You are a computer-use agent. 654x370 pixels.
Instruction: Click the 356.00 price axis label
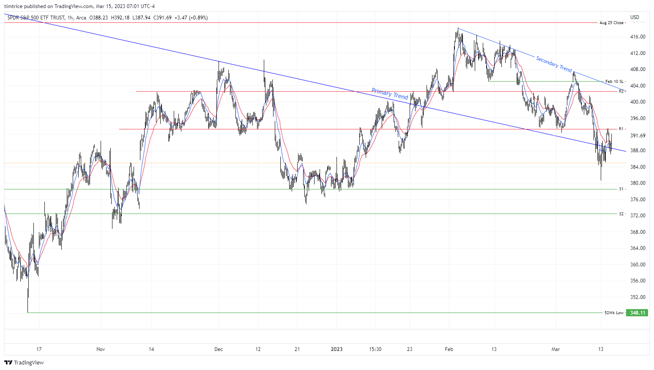pos(638,281)
